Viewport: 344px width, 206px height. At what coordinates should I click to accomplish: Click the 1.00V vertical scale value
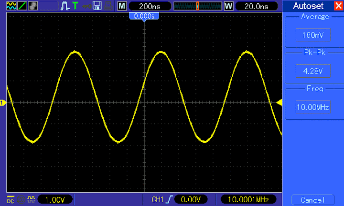click(x=55, y=199)
